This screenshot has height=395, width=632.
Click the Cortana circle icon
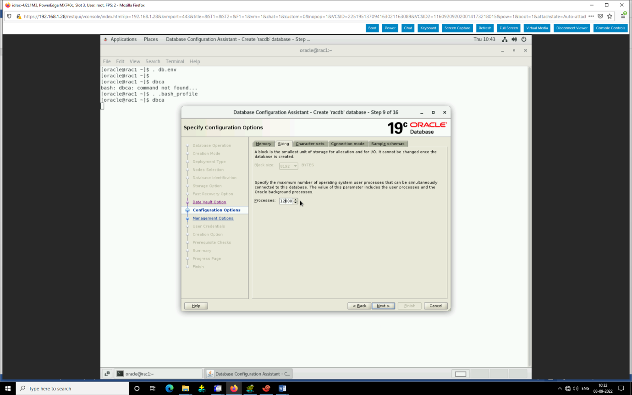point(137,388)
